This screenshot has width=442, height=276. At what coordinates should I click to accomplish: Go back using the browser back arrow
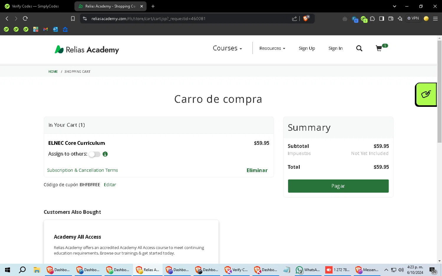click(7, 19)
